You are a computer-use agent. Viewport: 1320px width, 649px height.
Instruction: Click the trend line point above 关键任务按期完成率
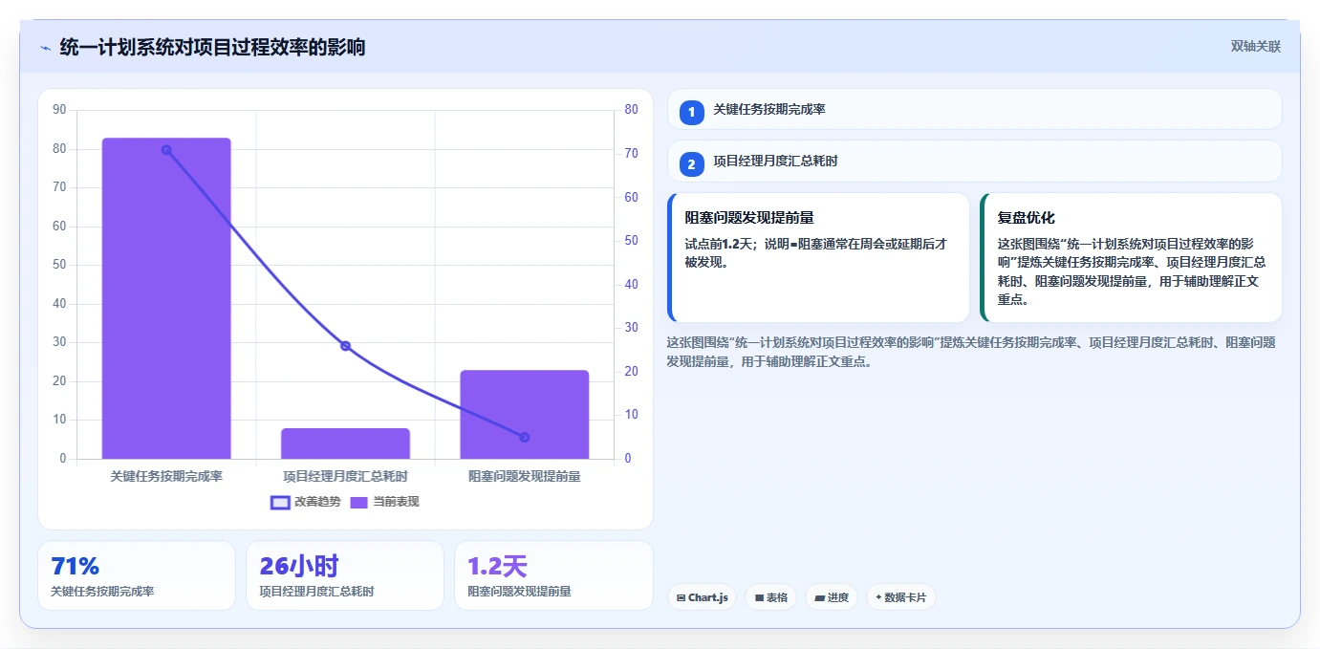(x=166, y=150)
